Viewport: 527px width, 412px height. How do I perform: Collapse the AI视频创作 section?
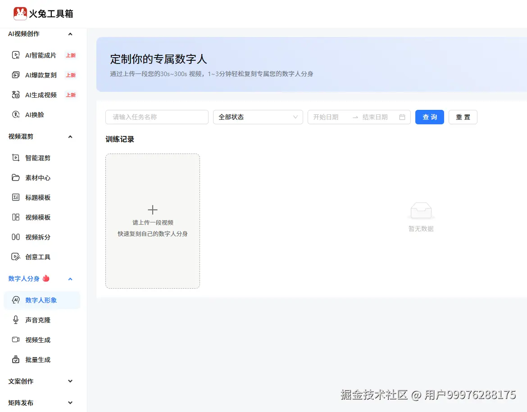tap(70, 34)
